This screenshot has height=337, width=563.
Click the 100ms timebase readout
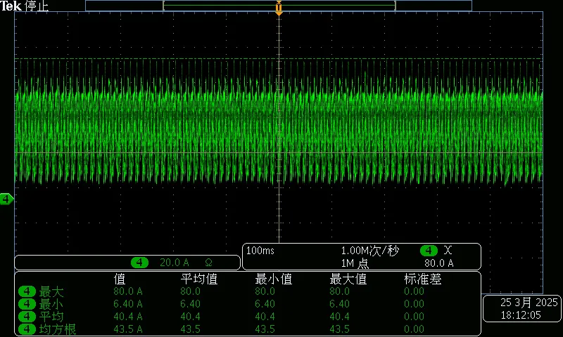coord(260,251)
